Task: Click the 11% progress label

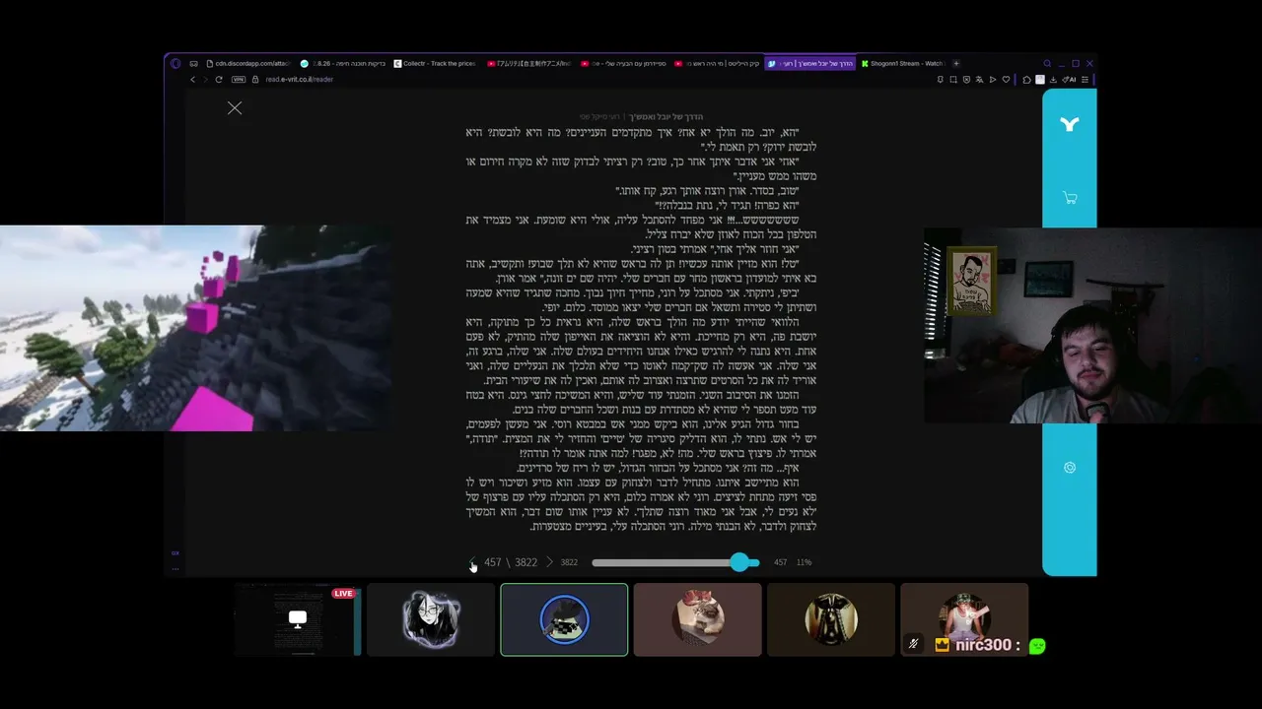Action: click(x=804, y=562)
